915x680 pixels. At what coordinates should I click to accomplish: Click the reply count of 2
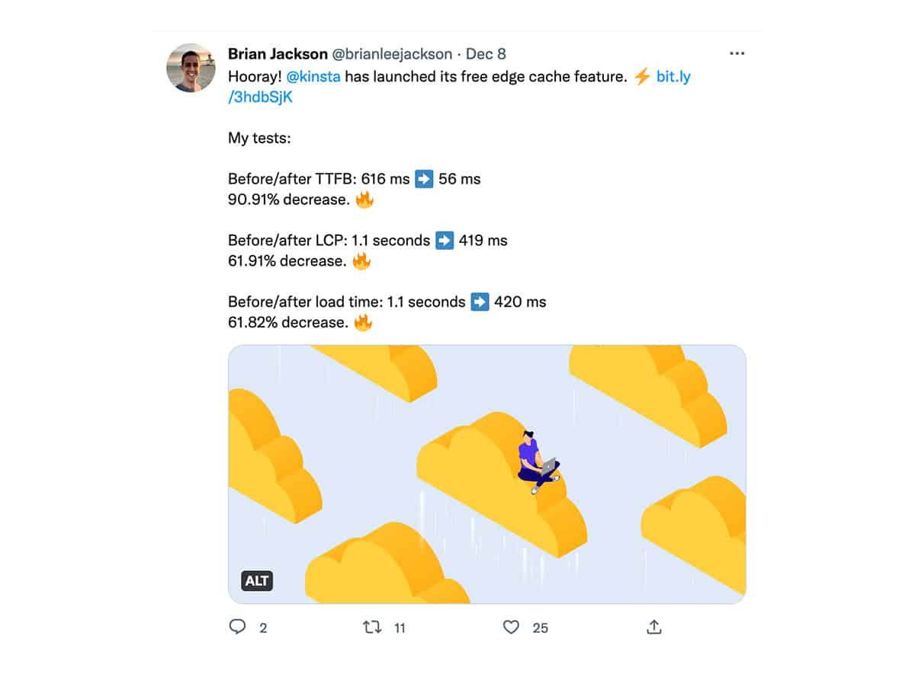pyautogui.click(x=262, y=627)
